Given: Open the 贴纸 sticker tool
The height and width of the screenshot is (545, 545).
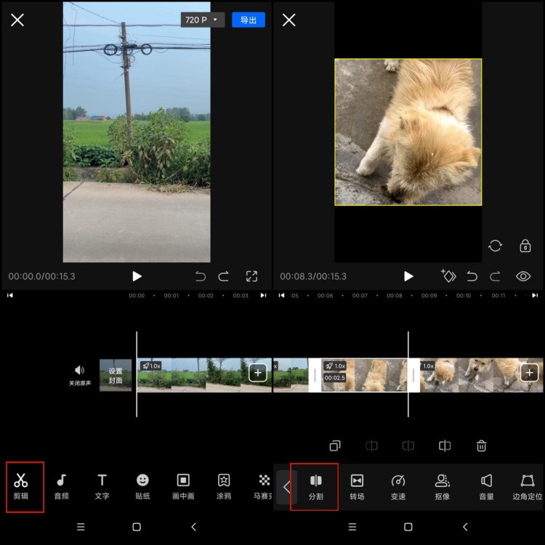Looking at the screenshot, I should point(142,486).
